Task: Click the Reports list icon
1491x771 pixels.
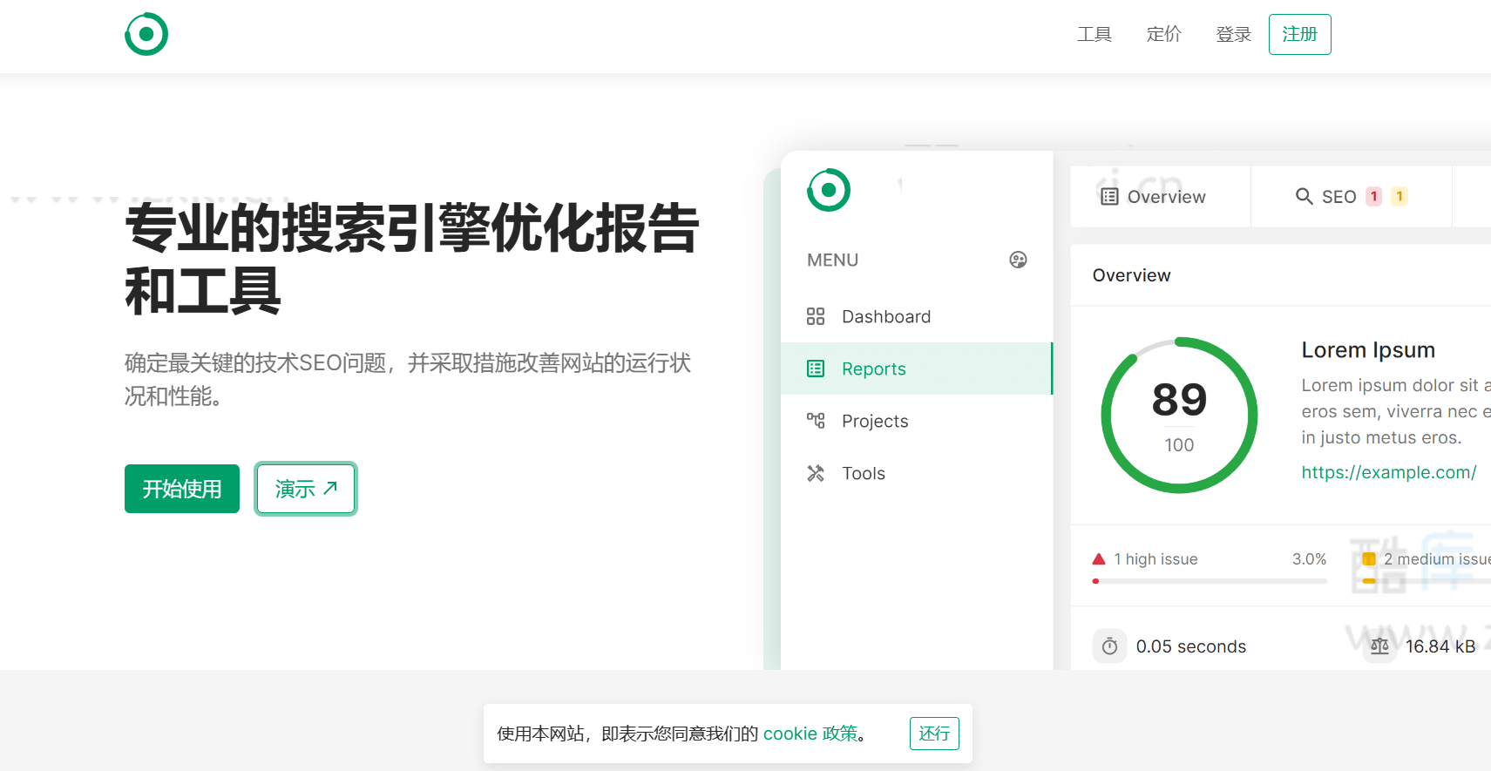Action: pyautogui.click(x=816, y=369)
